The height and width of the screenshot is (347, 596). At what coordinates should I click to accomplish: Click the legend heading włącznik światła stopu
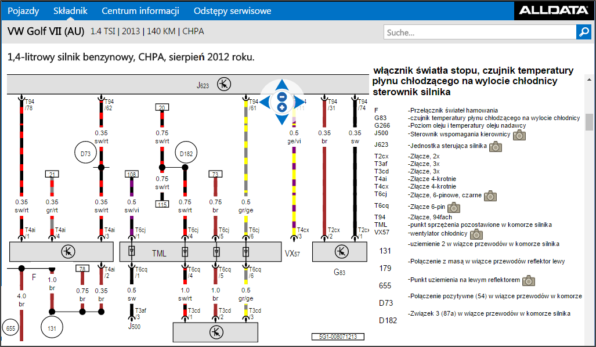(x=473, y=81)
